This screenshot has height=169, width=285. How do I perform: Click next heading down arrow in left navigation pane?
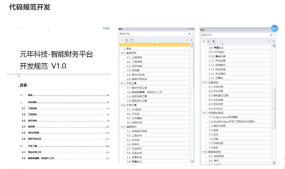(x=192, y=40)
